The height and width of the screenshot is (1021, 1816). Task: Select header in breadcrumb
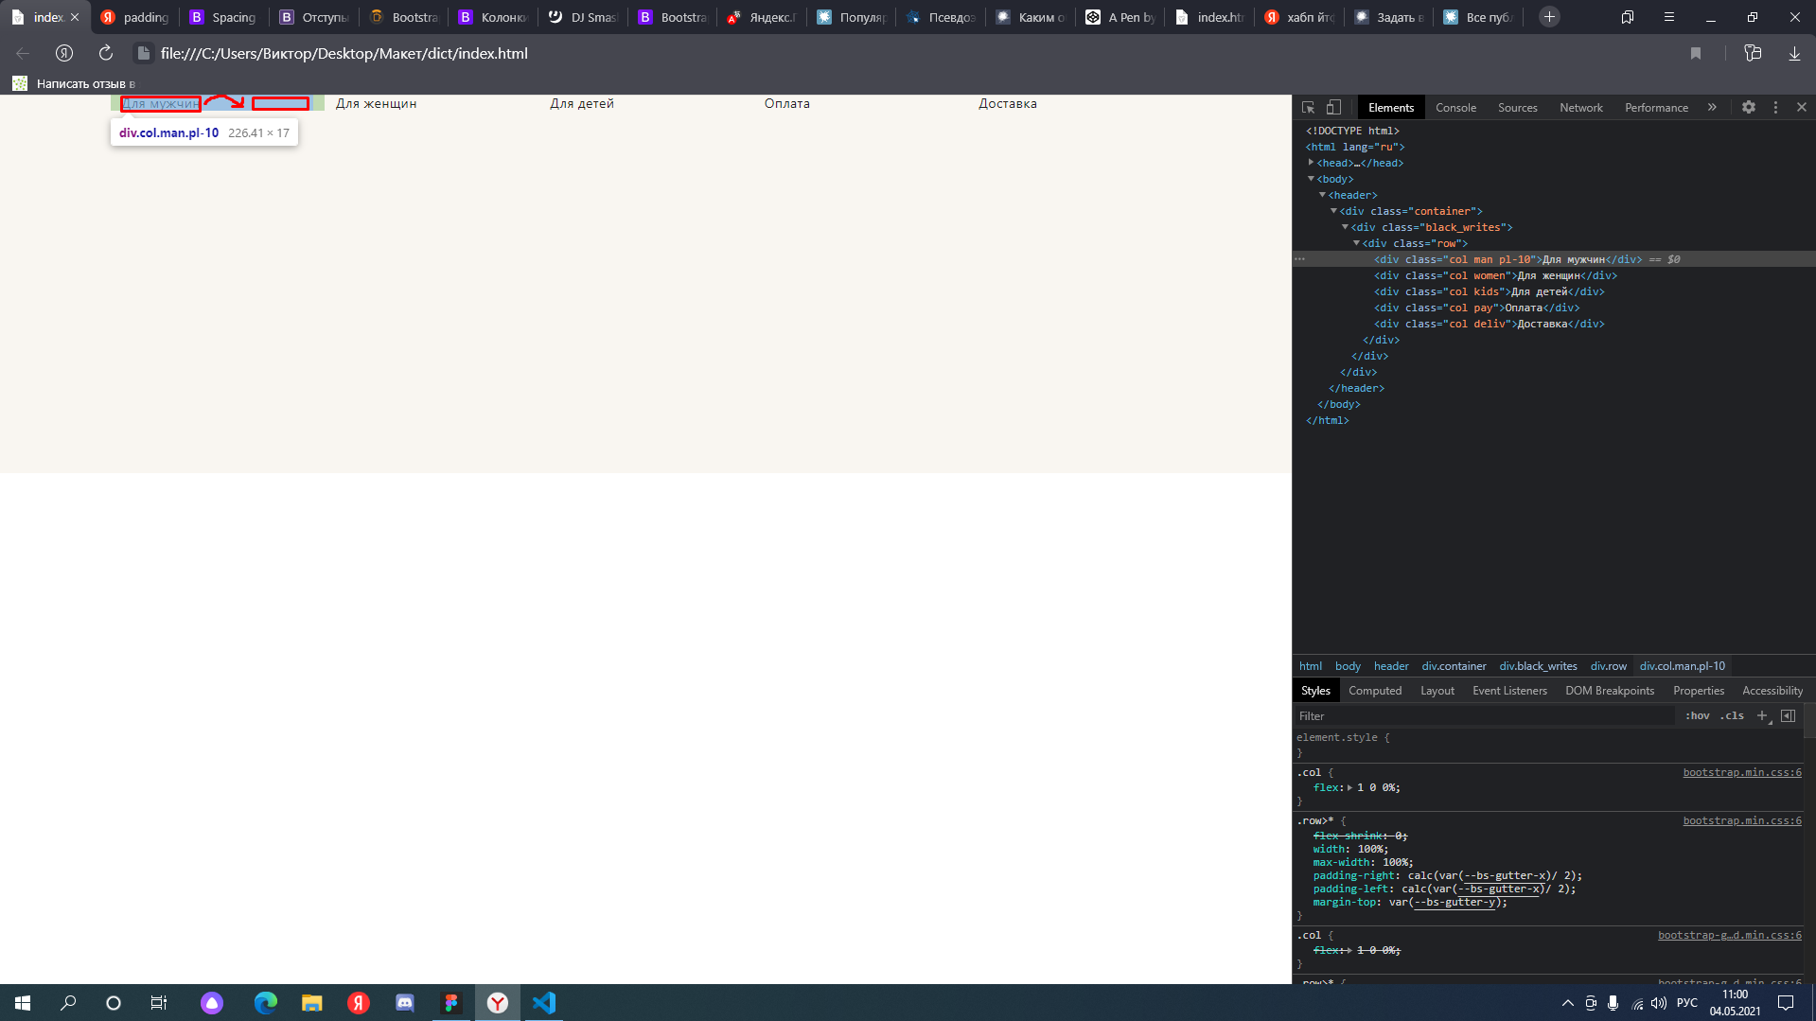click(1391, 666)
